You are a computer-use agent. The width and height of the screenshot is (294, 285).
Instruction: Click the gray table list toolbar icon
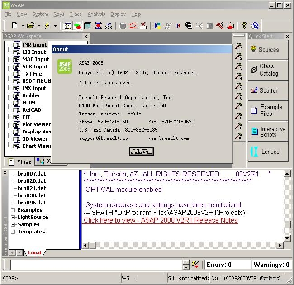[x=209, y=26]
